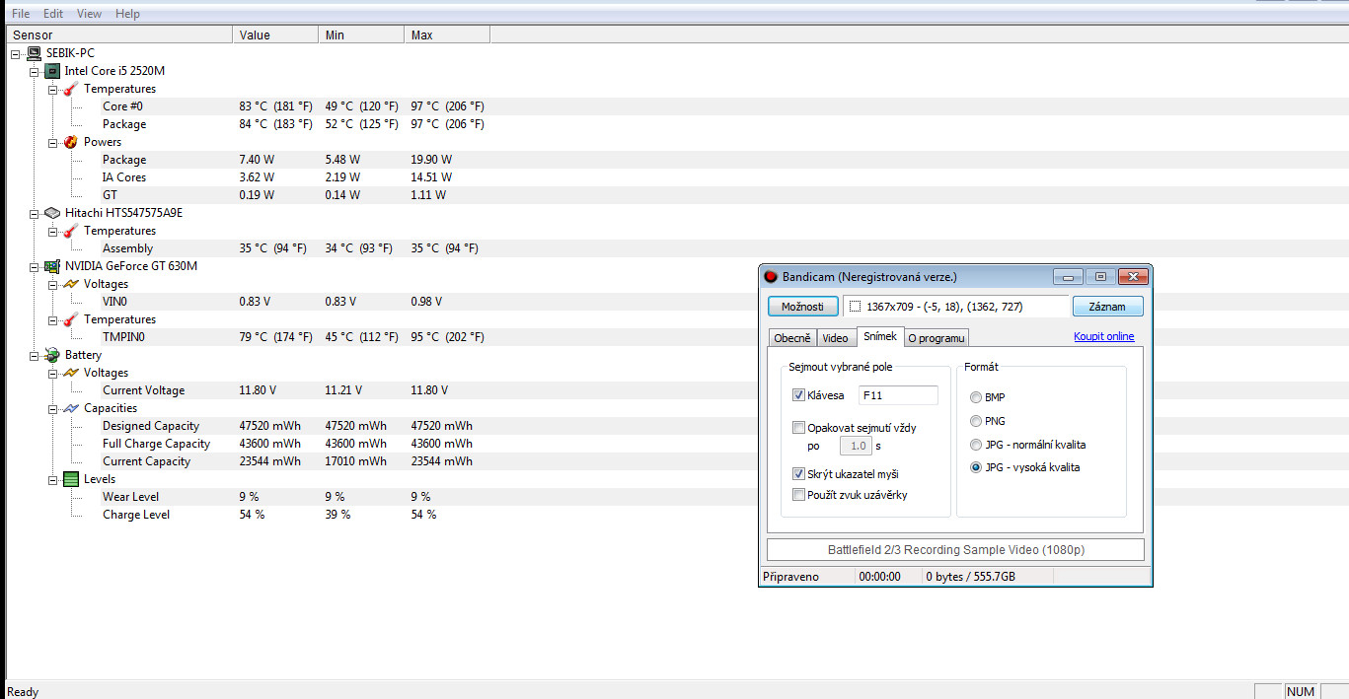Image resolution: width=1349 pixels, height=699 pixels.
Task: Collapse the Powers node
Action: tap(52, 142)
